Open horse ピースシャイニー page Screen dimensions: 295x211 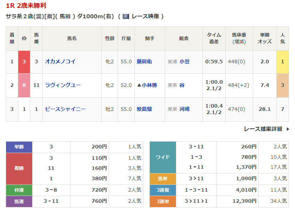point(65,109)
